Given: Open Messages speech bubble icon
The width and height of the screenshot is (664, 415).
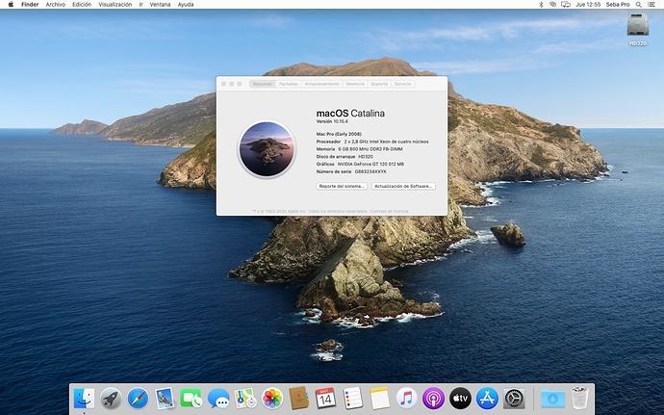Looking at the screenshot, I should [x=218, y=399].
